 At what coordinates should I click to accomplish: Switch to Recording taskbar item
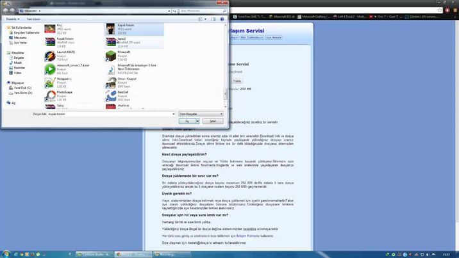172,254
